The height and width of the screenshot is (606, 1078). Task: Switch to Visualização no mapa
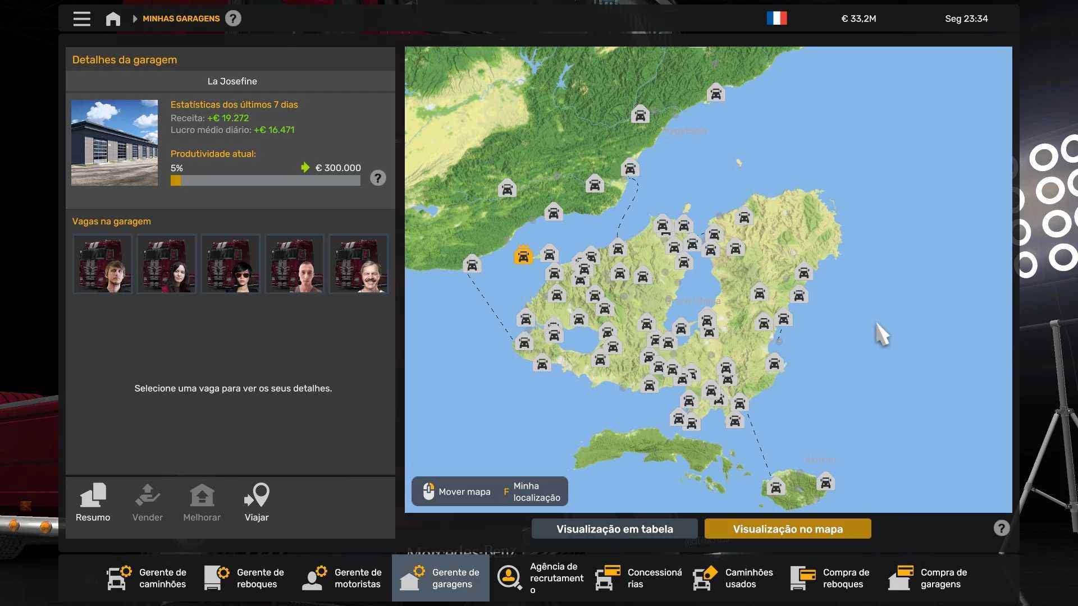pyautogui.click(x=788, y=529)
